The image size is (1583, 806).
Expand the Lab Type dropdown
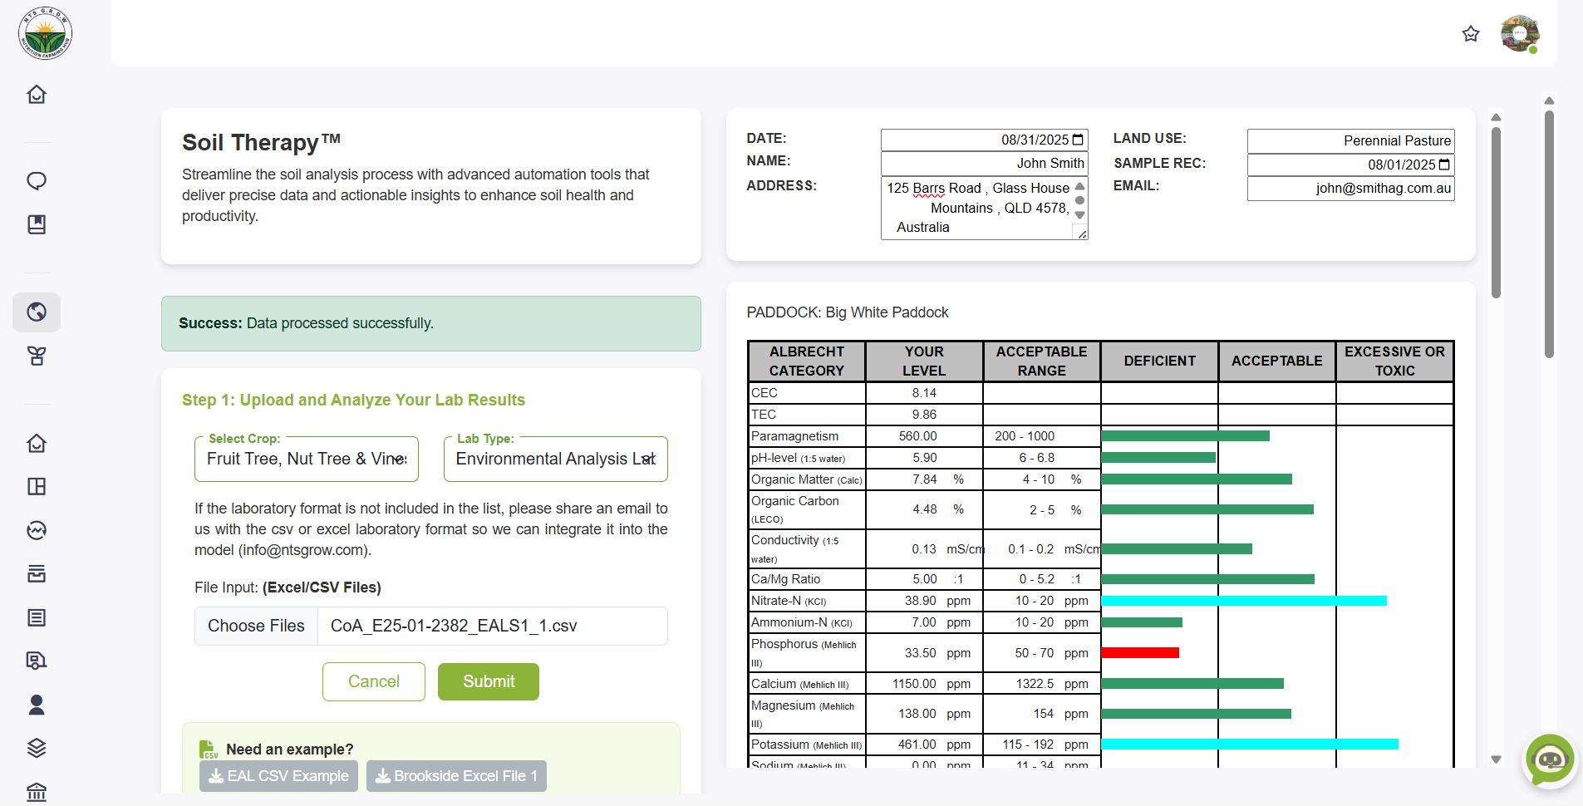pyautogui.click(x=555, y=459)
